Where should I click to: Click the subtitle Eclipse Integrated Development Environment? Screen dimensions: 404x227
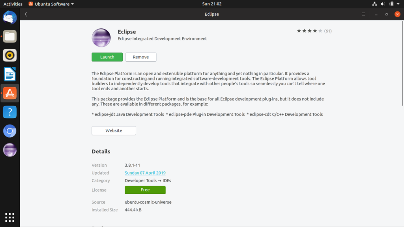pos(162,39)
